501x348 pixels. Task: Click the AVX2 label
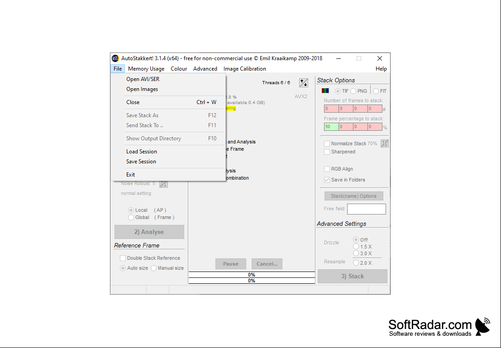click(x=301, y=96)
